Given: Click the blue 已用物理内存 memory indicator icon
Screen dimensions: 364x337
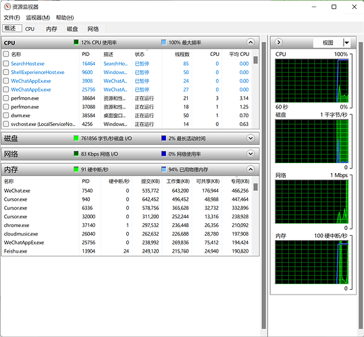Looking at the screenshot, I should [163, 170].
